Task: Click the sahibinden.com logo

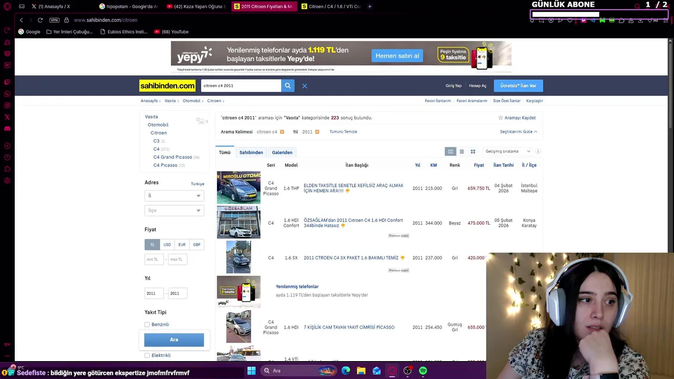Action: (x=167, y=86)
